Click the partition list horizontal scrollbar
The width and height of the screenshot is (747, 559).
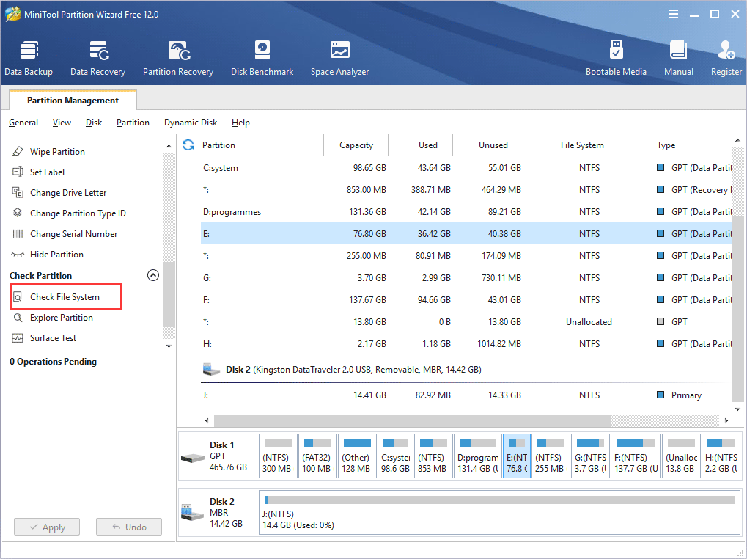point(413,420)
